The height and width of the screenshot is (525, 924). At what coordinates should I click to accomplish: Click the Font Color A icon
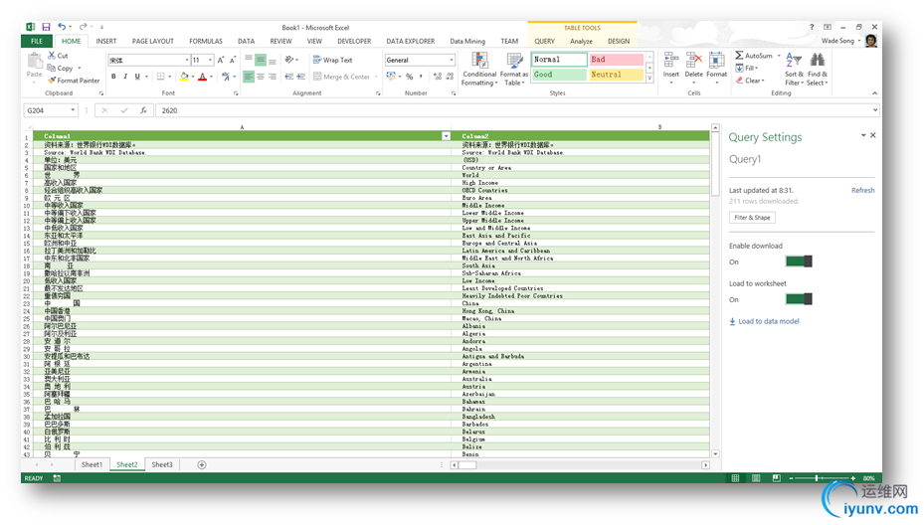pyautogui.click(x=203, y=77)
